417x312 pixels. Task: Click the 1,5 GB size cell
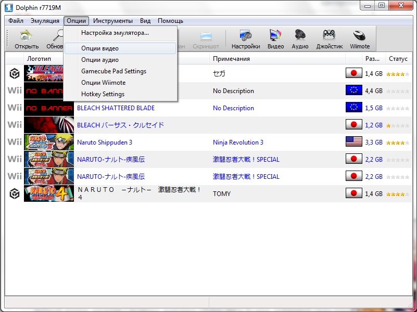[374, 108]
